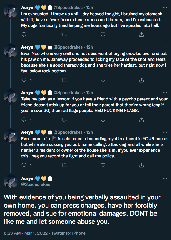Open @Spacedrakes handle under main tweet

click(36, 184)
